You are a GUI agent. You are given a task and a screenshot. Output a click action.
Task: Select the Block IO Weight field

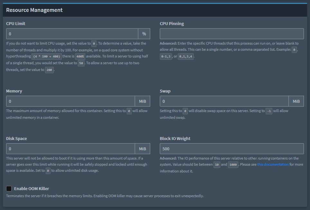232,149
